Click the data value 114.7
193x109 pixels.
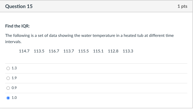coord(24,51)
